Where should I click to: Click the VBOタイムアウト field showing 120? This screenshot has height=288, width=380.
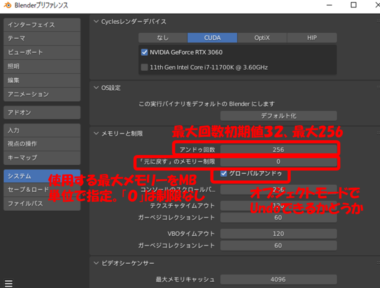278,234
